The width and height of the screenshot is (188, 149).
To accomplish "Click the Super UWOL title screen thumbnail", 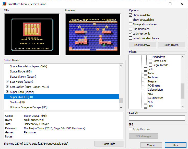I will point(32,34).
